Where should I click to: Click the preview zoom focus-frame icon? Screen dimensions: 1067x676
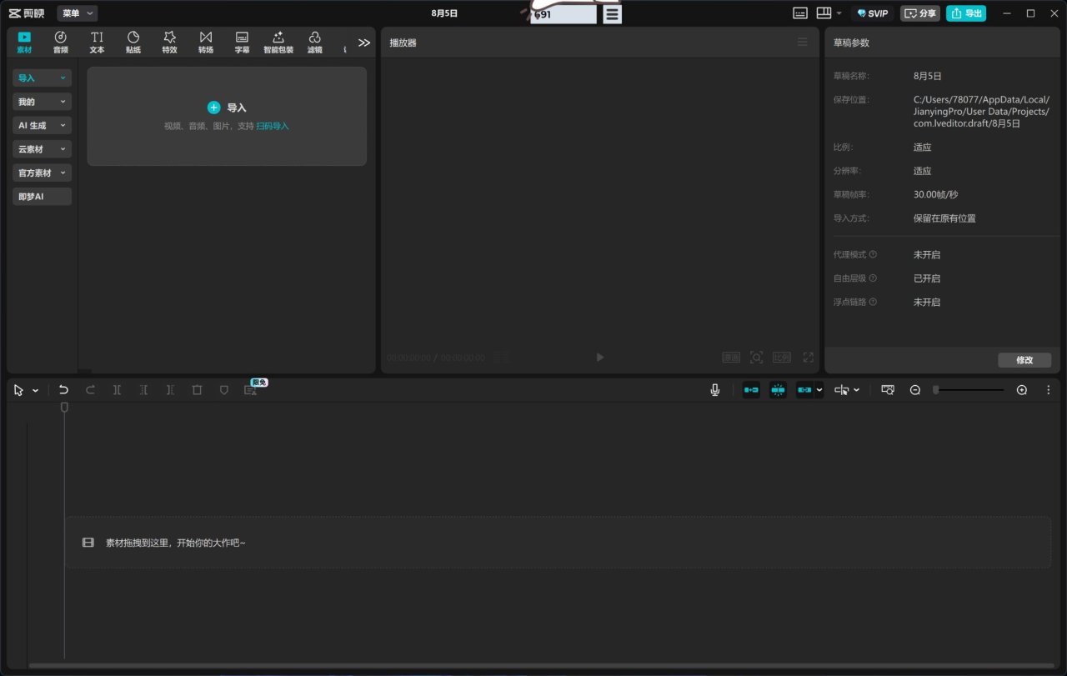[x=756, y=357]
